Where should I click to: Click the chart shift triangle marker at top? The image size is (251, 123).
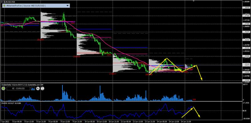click(x=194, y=1)
